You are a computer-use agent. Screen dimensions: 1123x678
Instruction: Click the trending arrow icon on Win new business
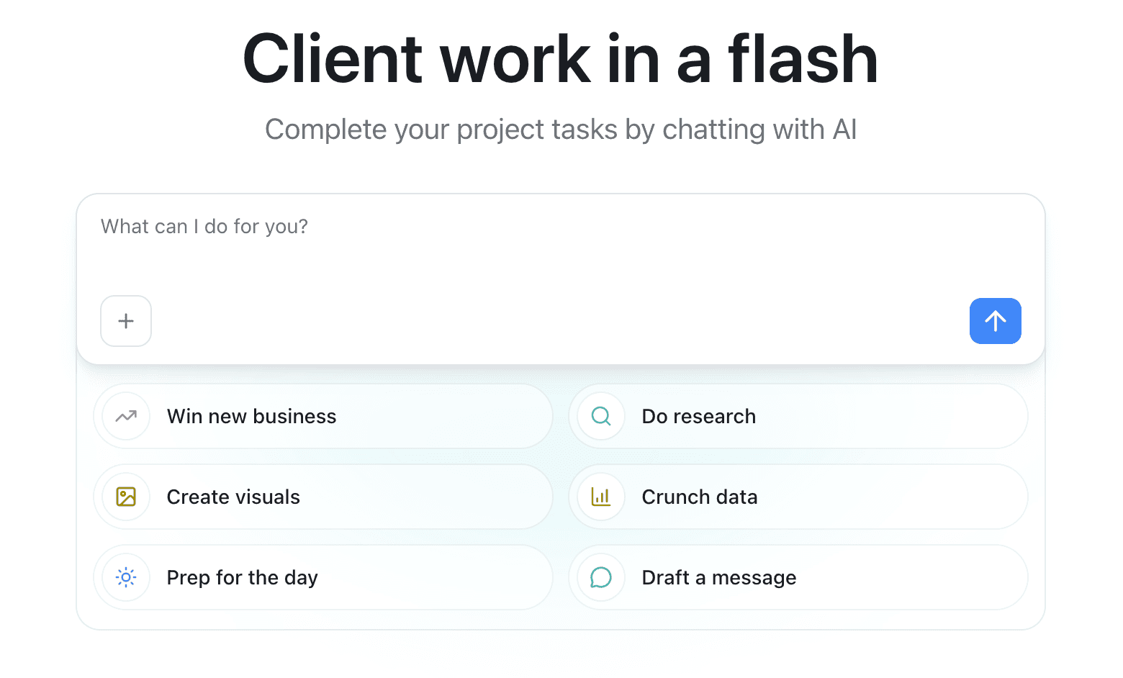125,416
